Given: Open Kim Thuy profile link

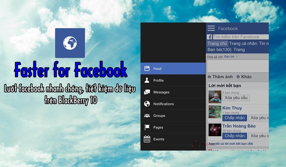Looking at the screenshot, I should (232, 108).
